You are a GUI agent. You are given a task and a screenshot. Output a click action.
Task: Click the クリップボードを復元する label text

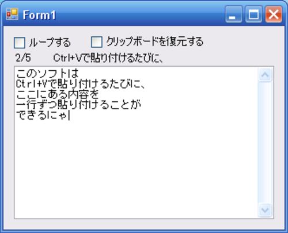click(x=155, y=41)
